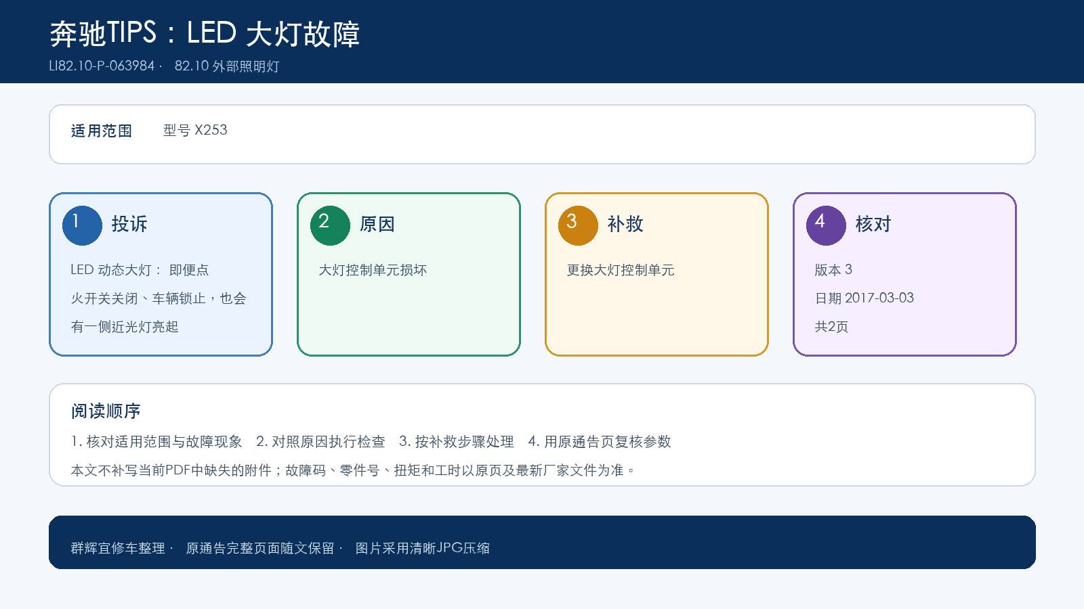The image size is (1084, 609).
Task: Click the note starting 本文不补写当前PDF中缺失的附件
Action: coord(352,470)
